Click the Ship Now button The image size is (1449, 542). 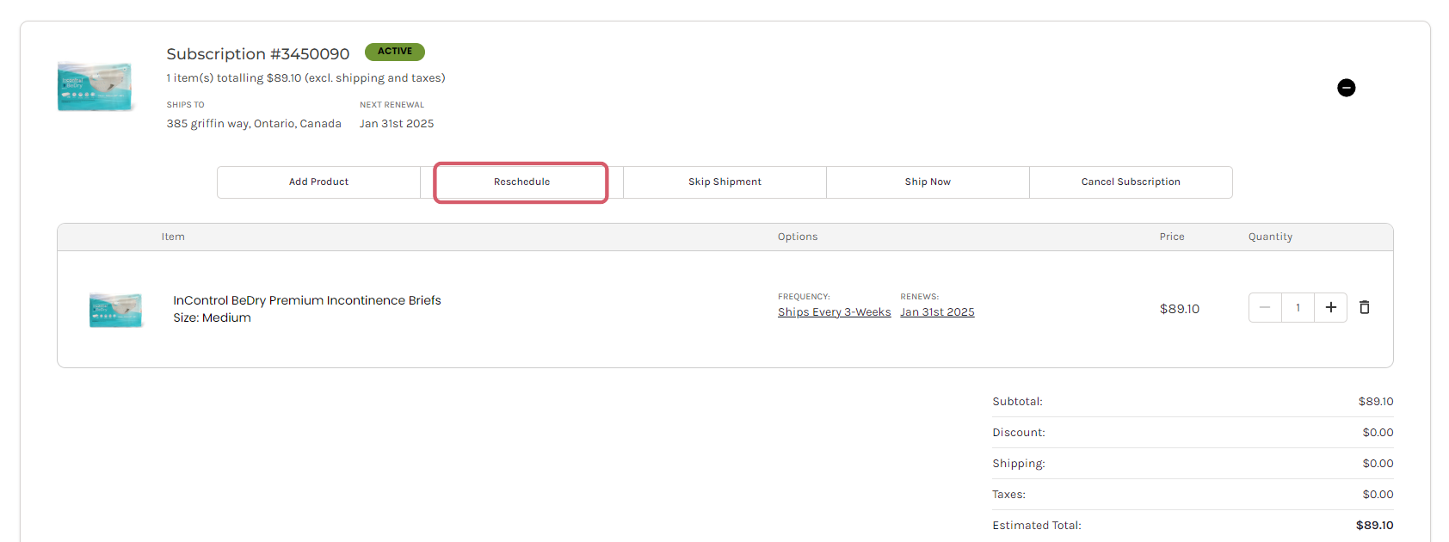[x=928, y=182]
